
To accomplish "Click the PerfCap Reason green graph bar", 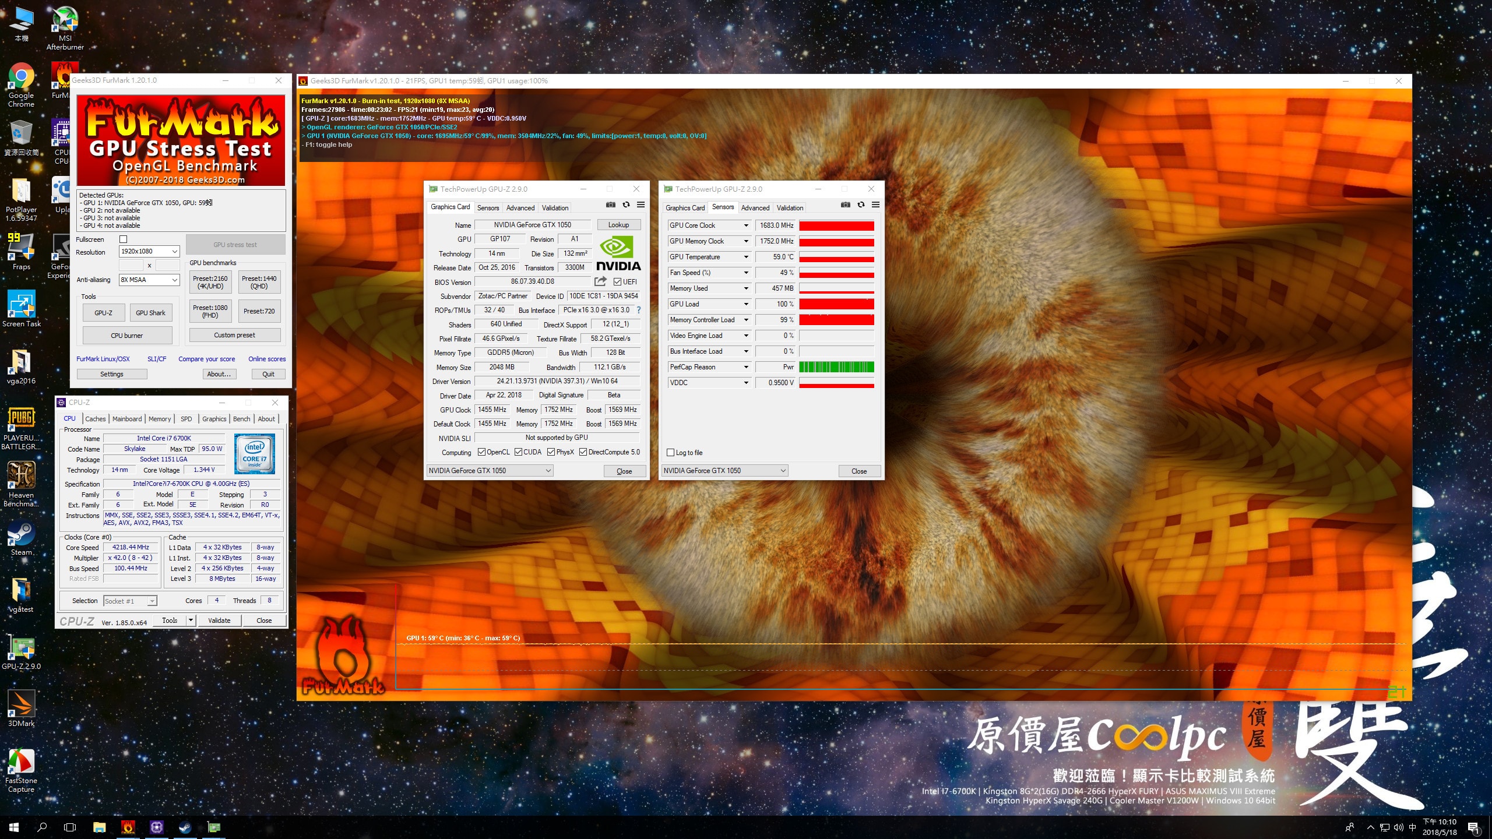I will coord(836,367).
